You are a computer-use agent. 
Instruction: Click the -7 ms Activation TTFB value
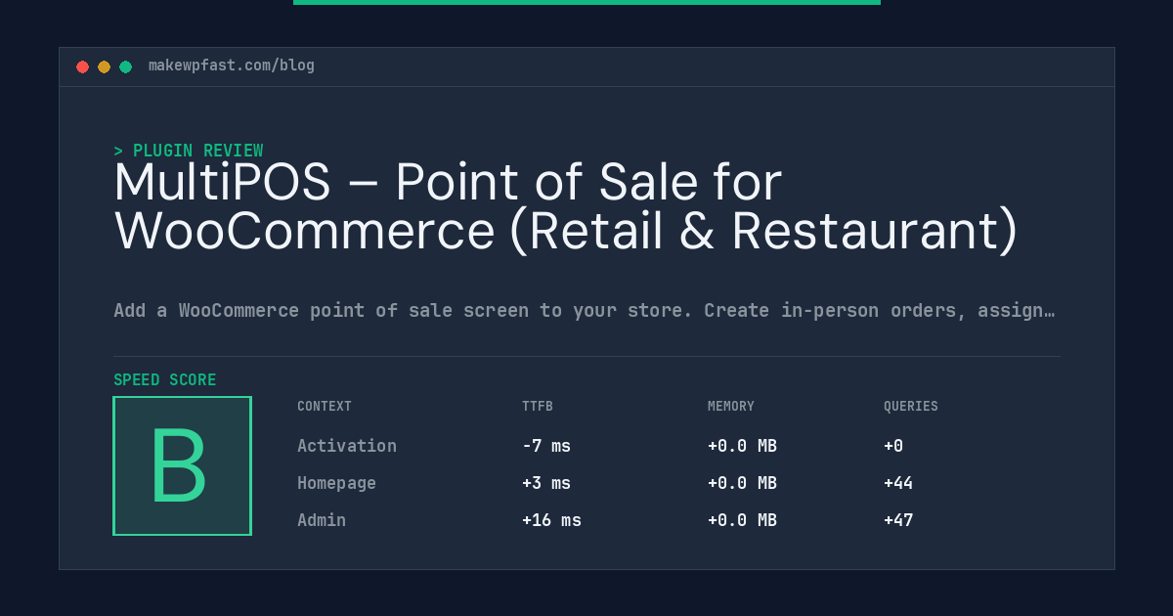[546, 446]
